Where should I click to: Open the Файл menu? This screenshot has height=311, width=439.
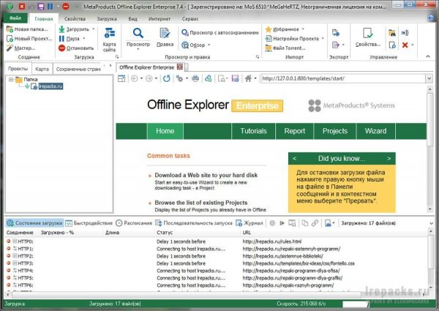15,18
